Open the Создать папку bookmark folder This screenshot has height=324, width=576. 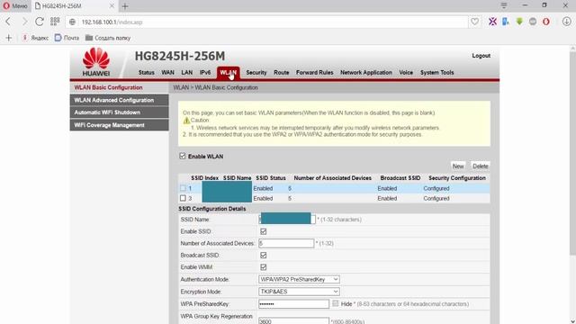point(108,38)
